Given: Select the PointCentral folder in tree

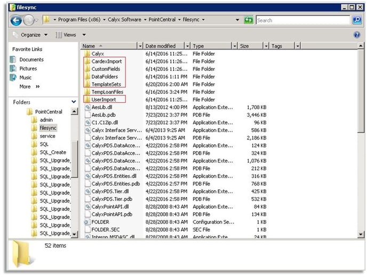Looking at the screenshot, I should tap(49, 112).
